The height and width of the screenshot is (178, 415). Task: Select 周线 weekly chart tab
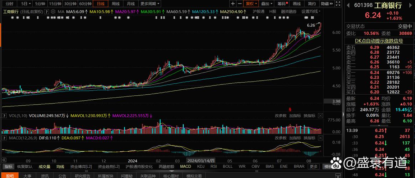point(116,4)
